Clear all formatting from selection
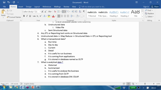The image size is (161, 90). [x=55, y=12]
